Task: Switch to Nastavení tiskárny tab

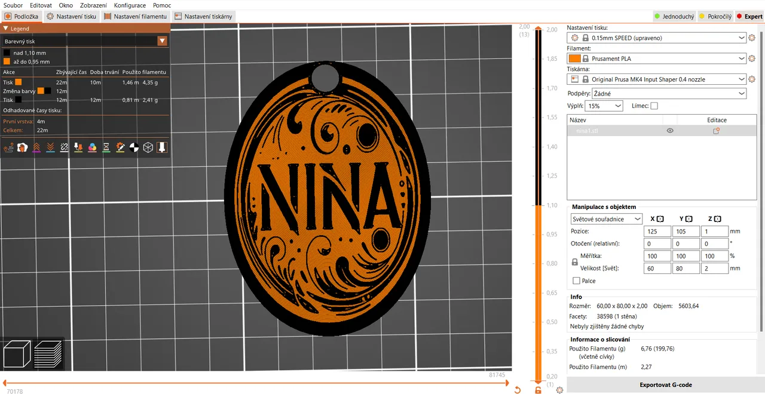Action: click(x=203, y=17)
